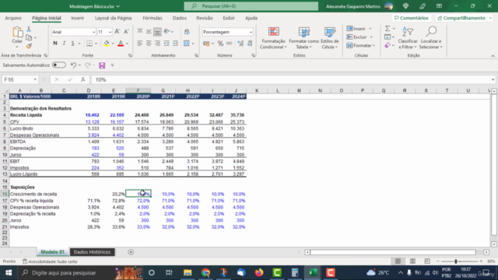Click the undo arrow
Image resolution: width=498 pixels, height=280 pixels.
(73, 65)
